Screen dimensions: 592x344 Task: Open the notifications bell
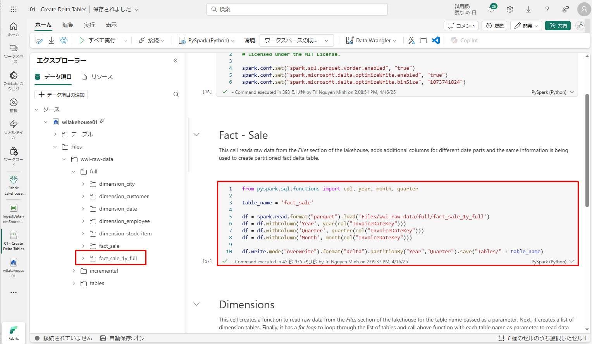[x=491, y=9]
